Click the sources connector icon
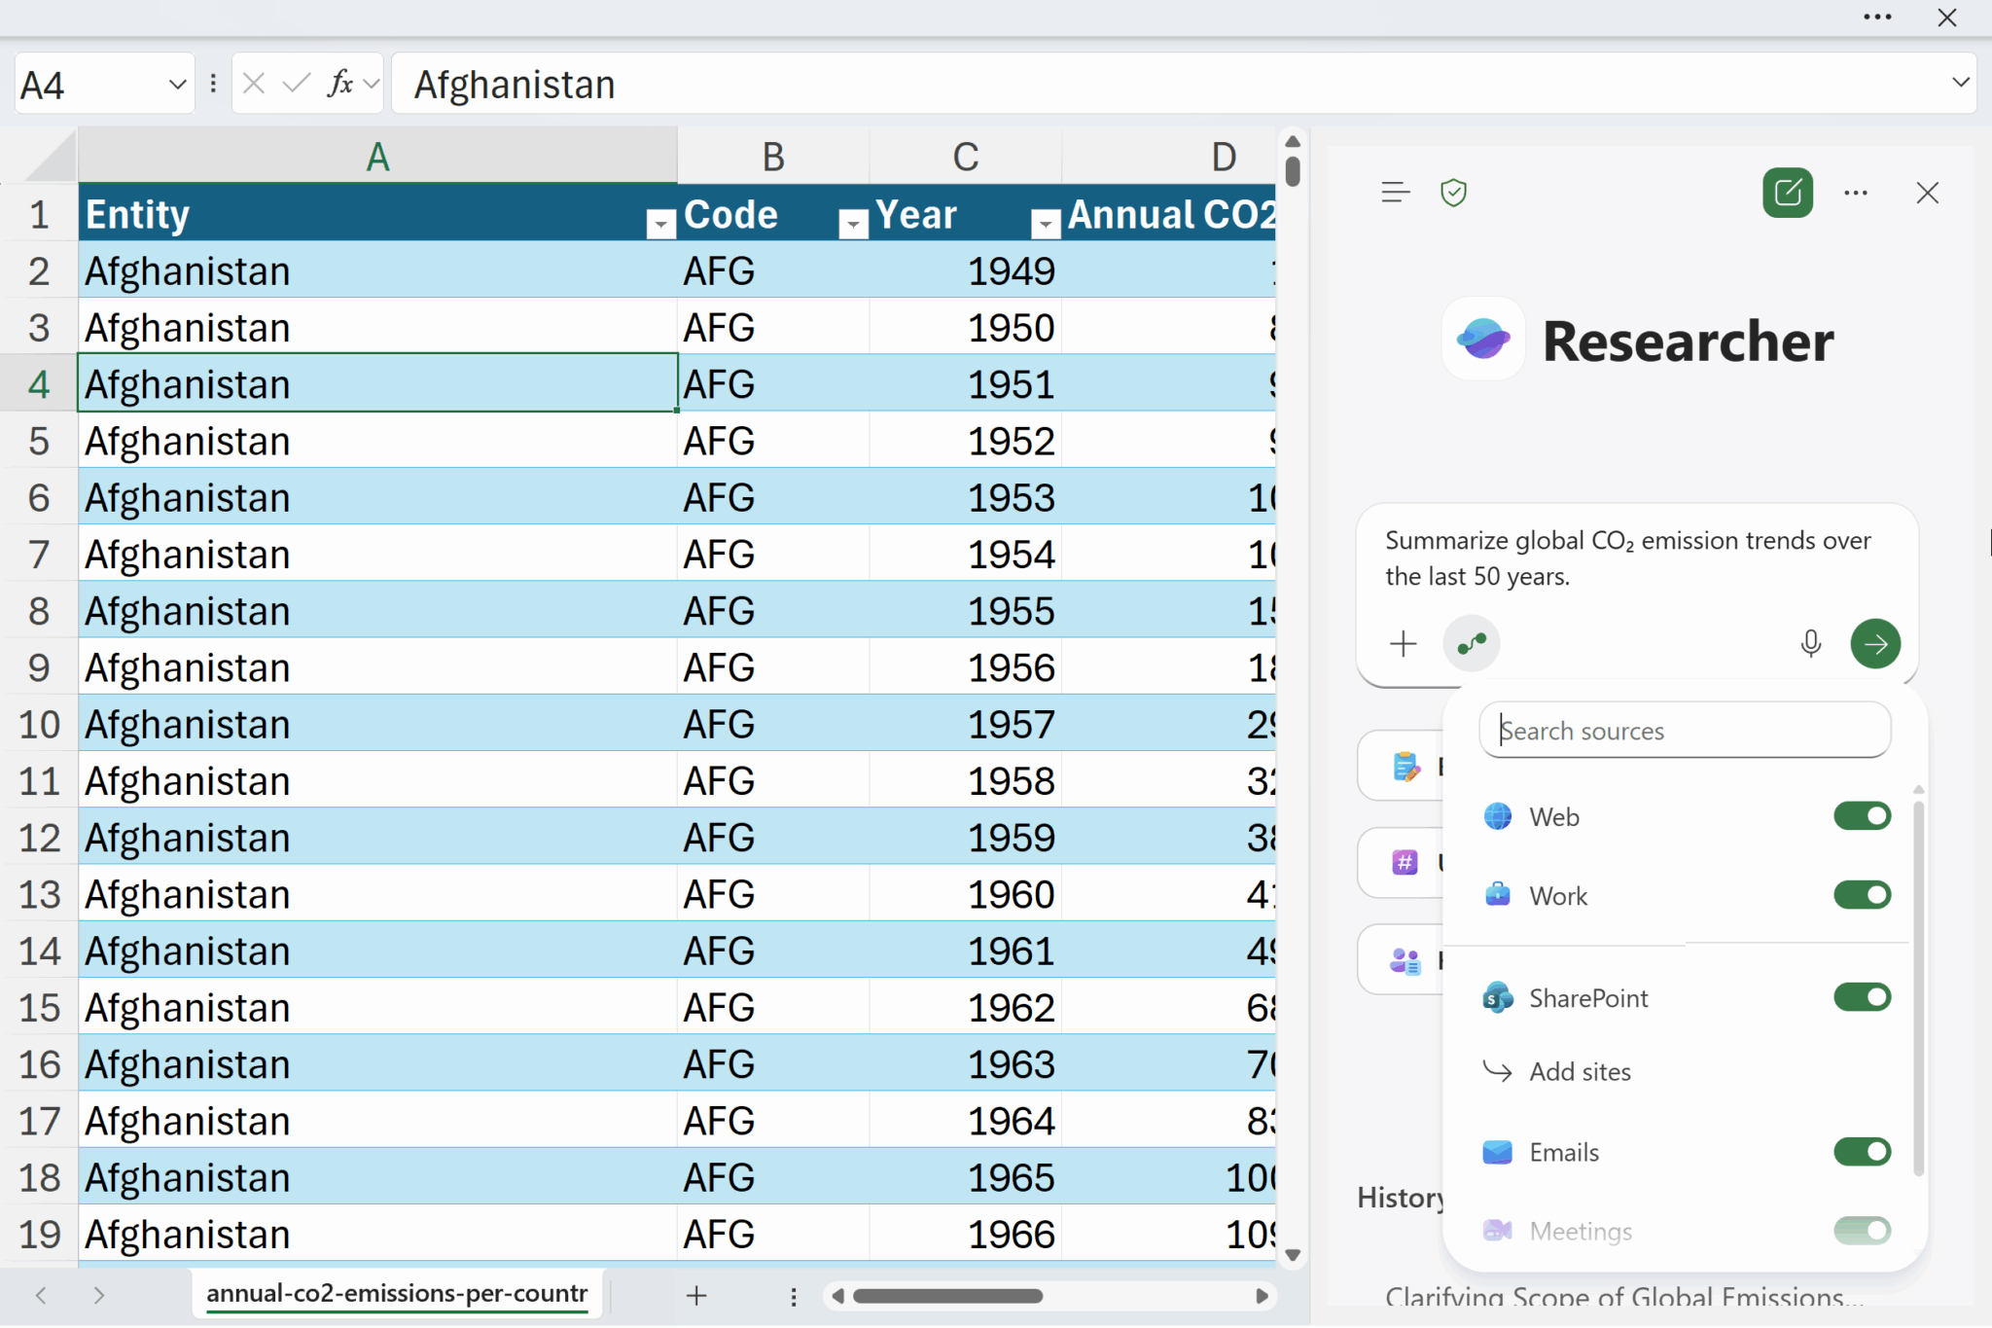The image size is (1992, 1328). [x=1471, y=643]
